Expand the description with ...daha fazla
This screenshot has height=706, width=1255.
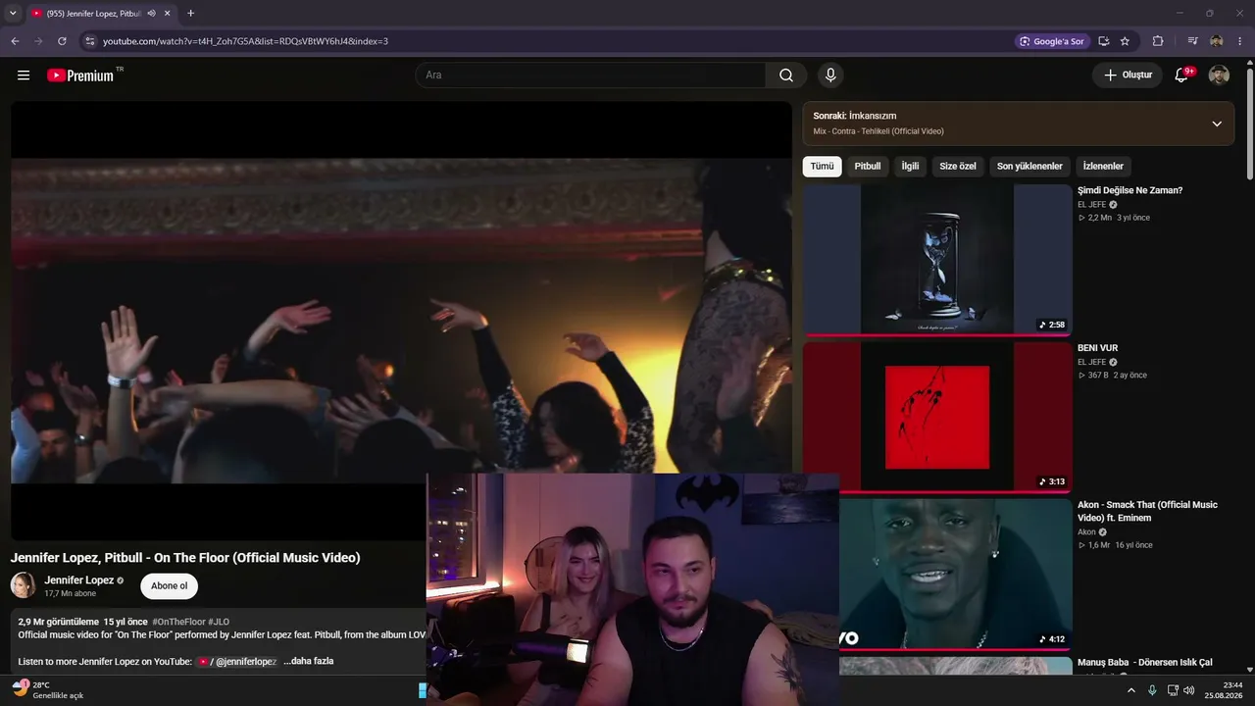309,661
